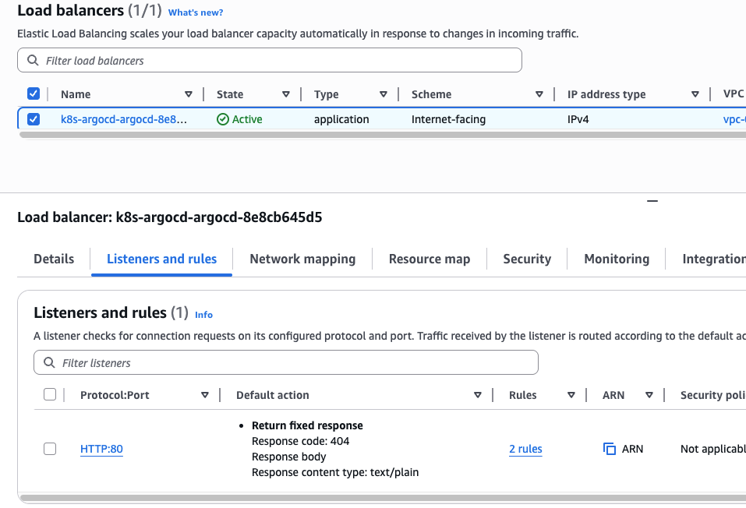The image size is (746, 508).
Task: Click the green Active status icon
Action: 223,119
